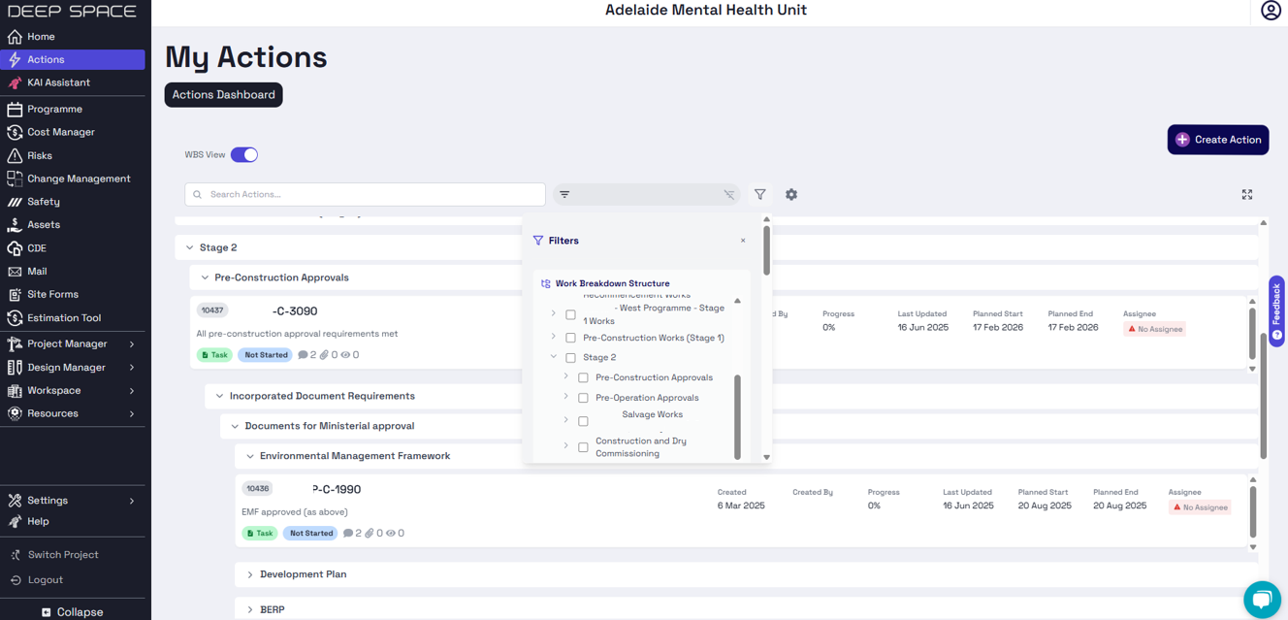Open the Change Management section
Viewport: 1288px width, 620px height.
[x=78, y=179]
